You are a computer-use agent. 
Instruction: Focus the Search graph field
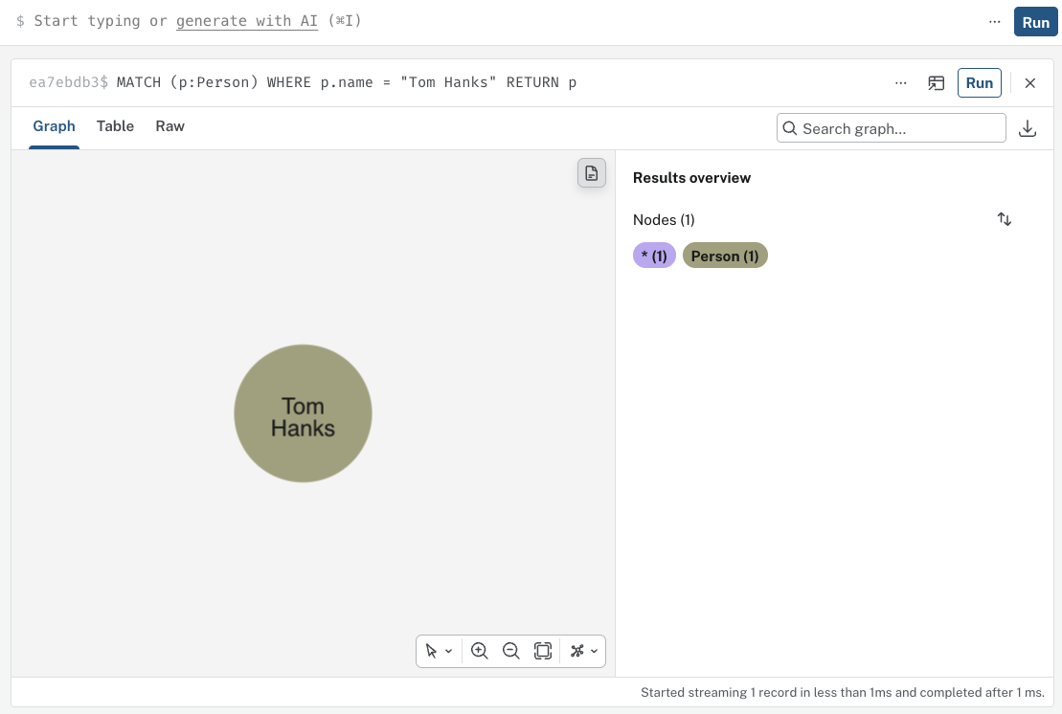(891, 128)
